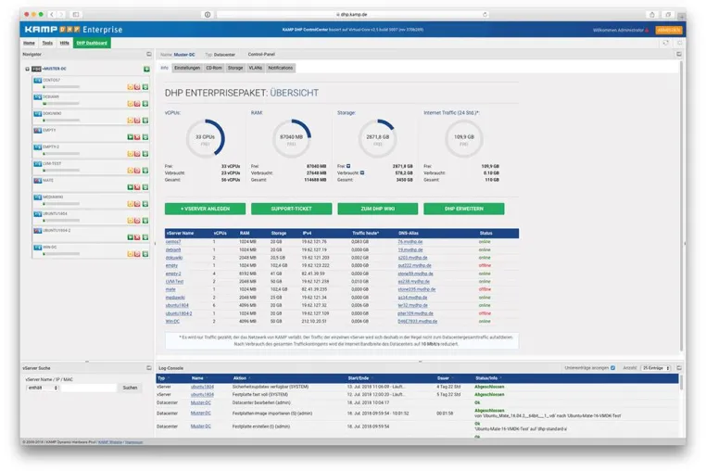Click the yellow restart icon for MEDIAWIKI
The width and height of the screenshot is (706, 471).
pos(130,204)
